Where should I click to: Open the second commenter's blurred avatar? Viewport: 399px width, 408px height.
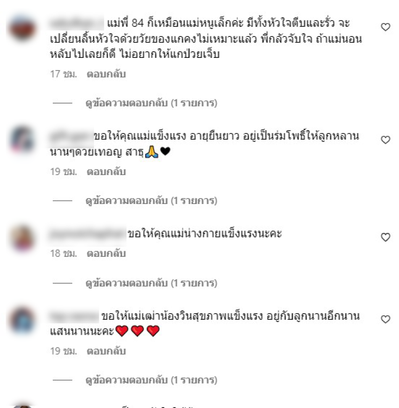point(22,140)
